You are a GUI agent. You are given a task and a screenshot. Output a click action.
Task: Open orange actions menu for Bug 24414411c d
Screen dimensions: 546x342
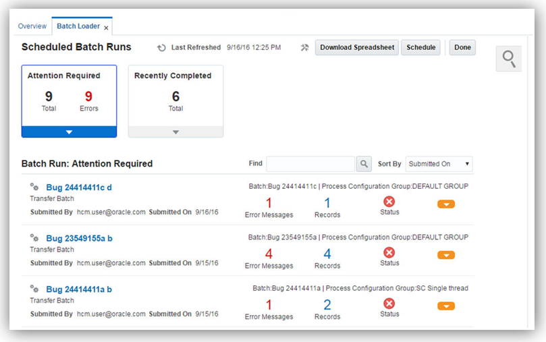[x=446, y=204]
